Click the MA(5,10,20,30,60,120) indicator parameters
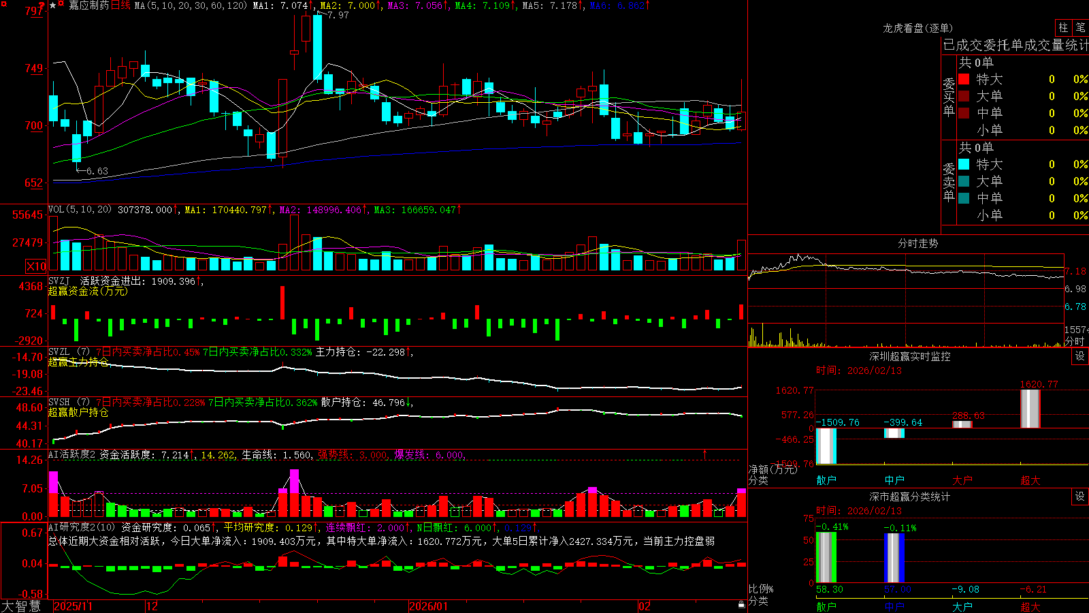The height and width of the screenshot is (613, 1089). (191, 5)
